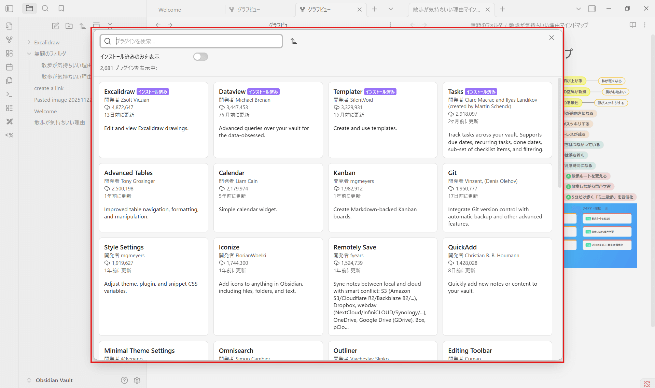Open graph view from the left ribbon

[10, 40]
